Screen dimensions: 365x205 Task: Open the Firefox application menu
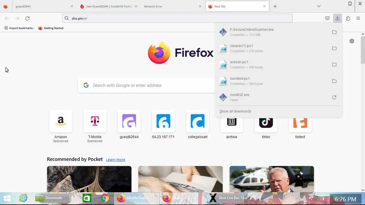tap(358, 19)
